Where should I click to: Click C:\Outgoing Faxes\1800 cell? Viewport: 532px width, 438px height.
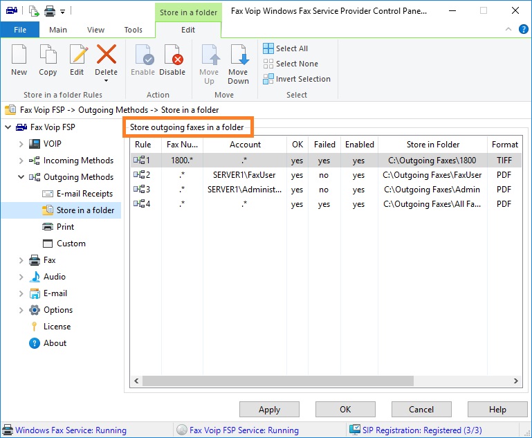coord(432,161)
